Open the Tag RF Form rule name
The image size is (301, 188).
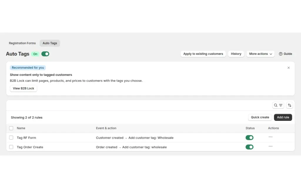coord(26,138)
